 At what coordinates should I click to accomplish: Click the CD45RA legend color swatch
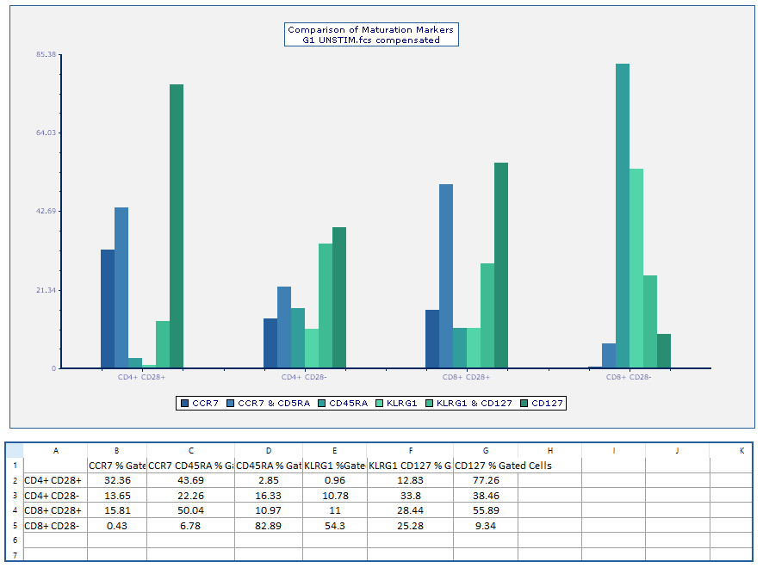tap(322, 403)
